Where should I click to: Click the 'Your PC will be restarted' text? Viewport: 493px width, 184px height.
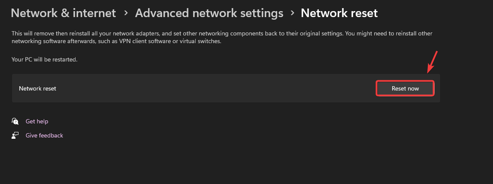pos(45,59)
